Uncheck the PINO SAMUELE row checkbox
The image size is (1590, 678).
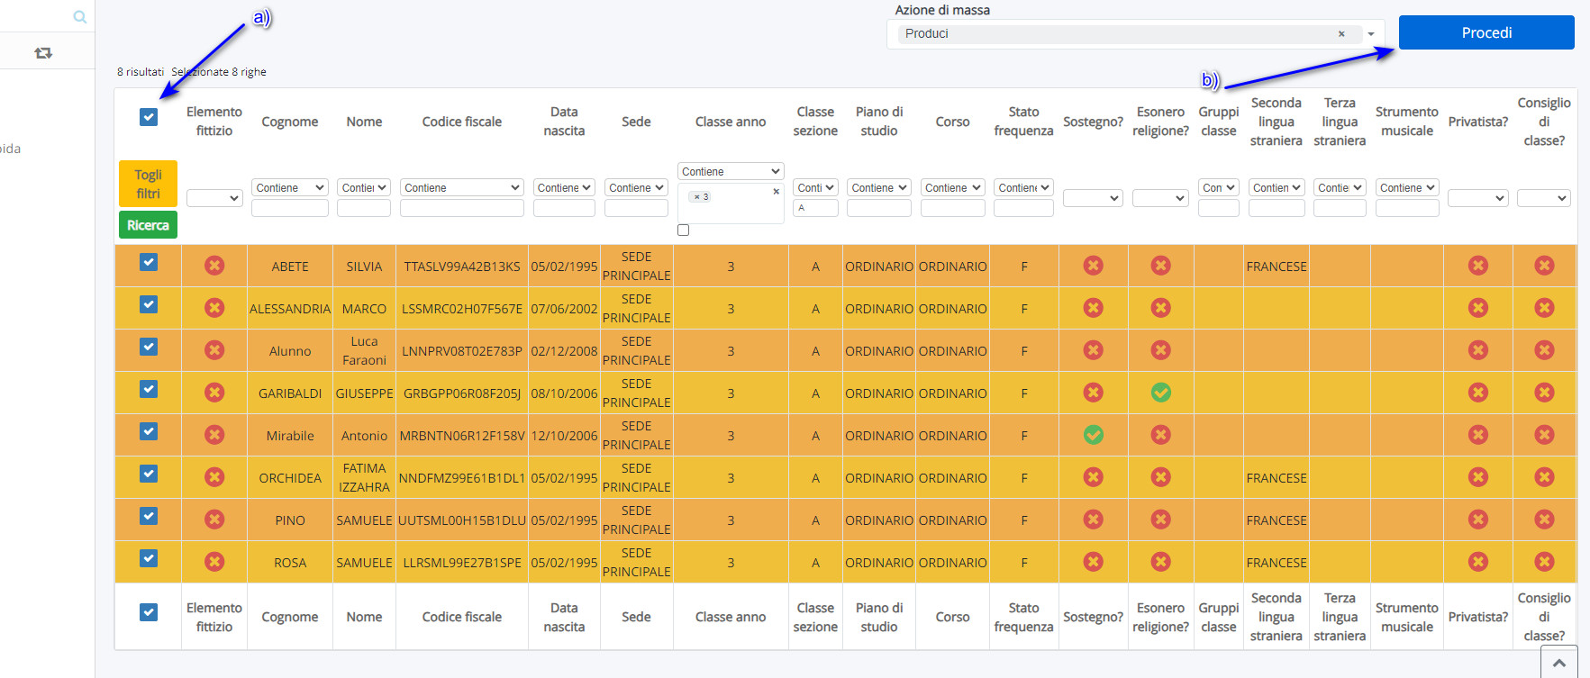coord(149,516)
